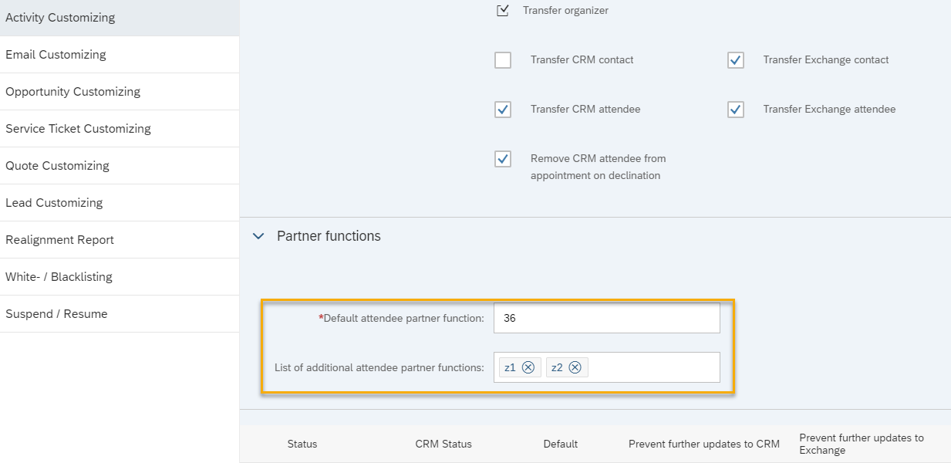Open Activity Customizing menu item

pyautogui.click(x=60, y=18)
